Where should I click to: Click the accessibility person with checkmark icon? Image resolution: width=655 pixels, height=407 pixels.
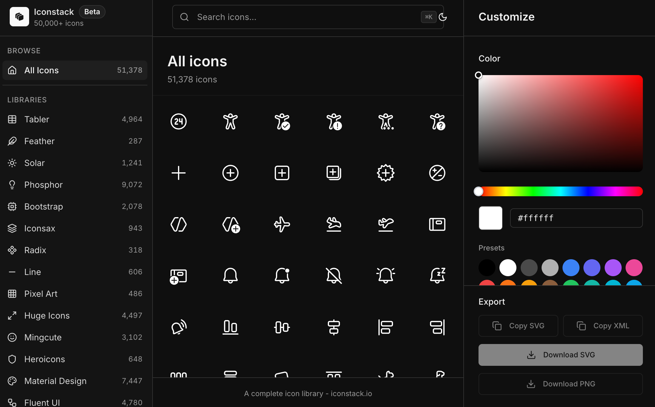282,121
